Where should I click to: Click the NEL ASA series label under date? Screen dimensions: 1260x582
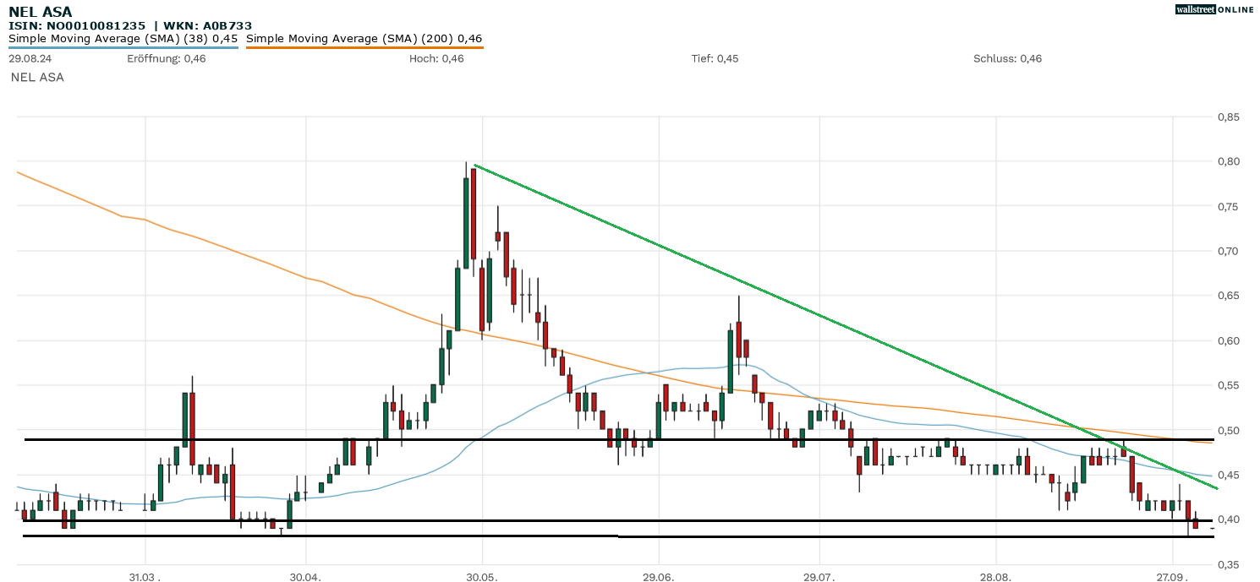pyautogui.click(x=37, y=77)
